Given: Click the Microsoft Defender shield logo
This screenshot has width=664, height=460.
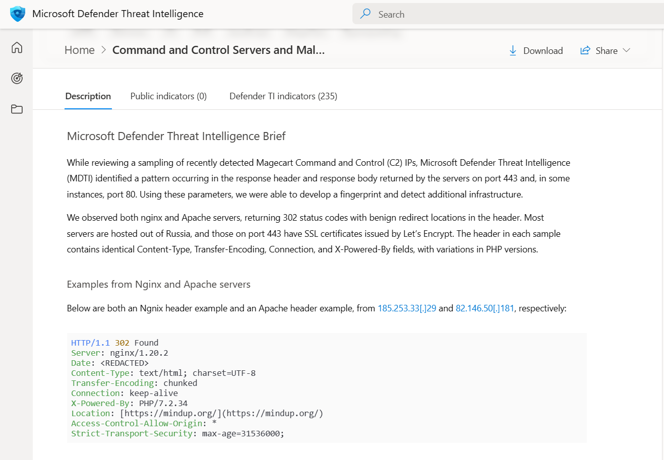Looking at the screenshot, I should (18, 14).
